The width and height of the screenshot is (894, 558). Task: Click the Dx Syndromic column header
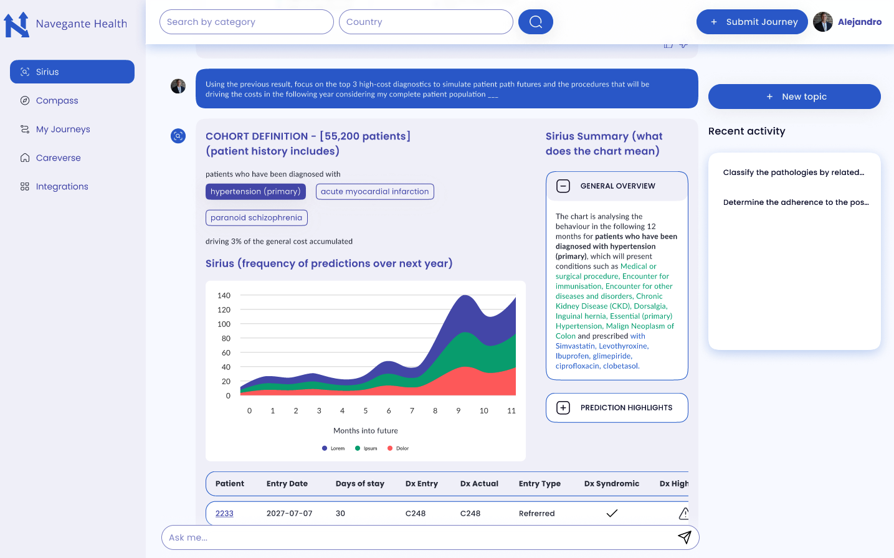click(x=612, y=483)
